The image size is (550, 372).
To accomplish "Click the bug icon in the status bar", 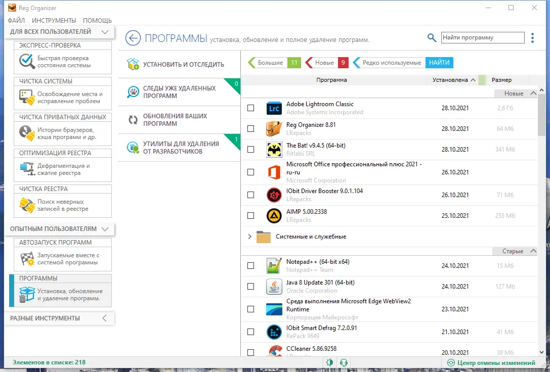I will (329, 362).
